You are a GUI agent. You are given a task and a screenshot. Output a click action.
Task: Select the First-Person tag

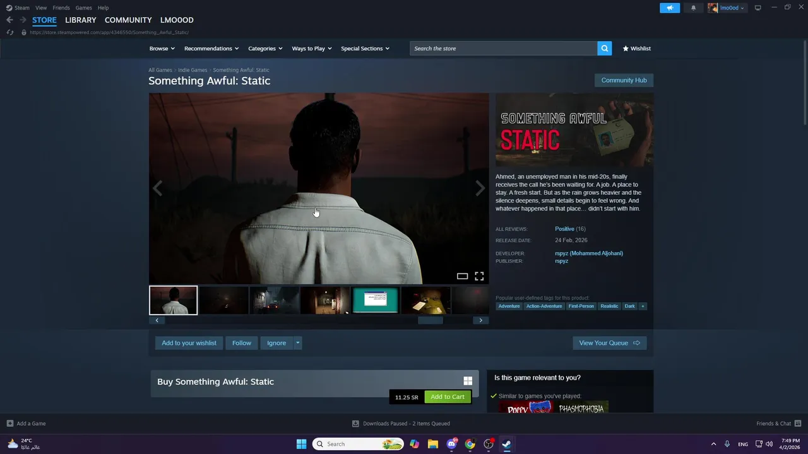(x=581, y=306)
